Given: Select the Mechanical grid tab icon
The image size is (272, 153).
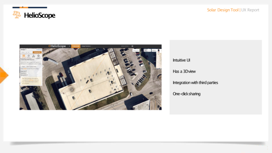Looking at the screenshot, I should click(24, 56).
